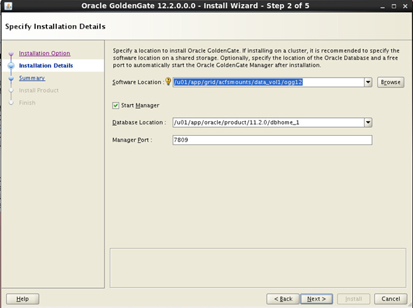Click the Software Location path field

pyautogui.click(x=269, y=82)
